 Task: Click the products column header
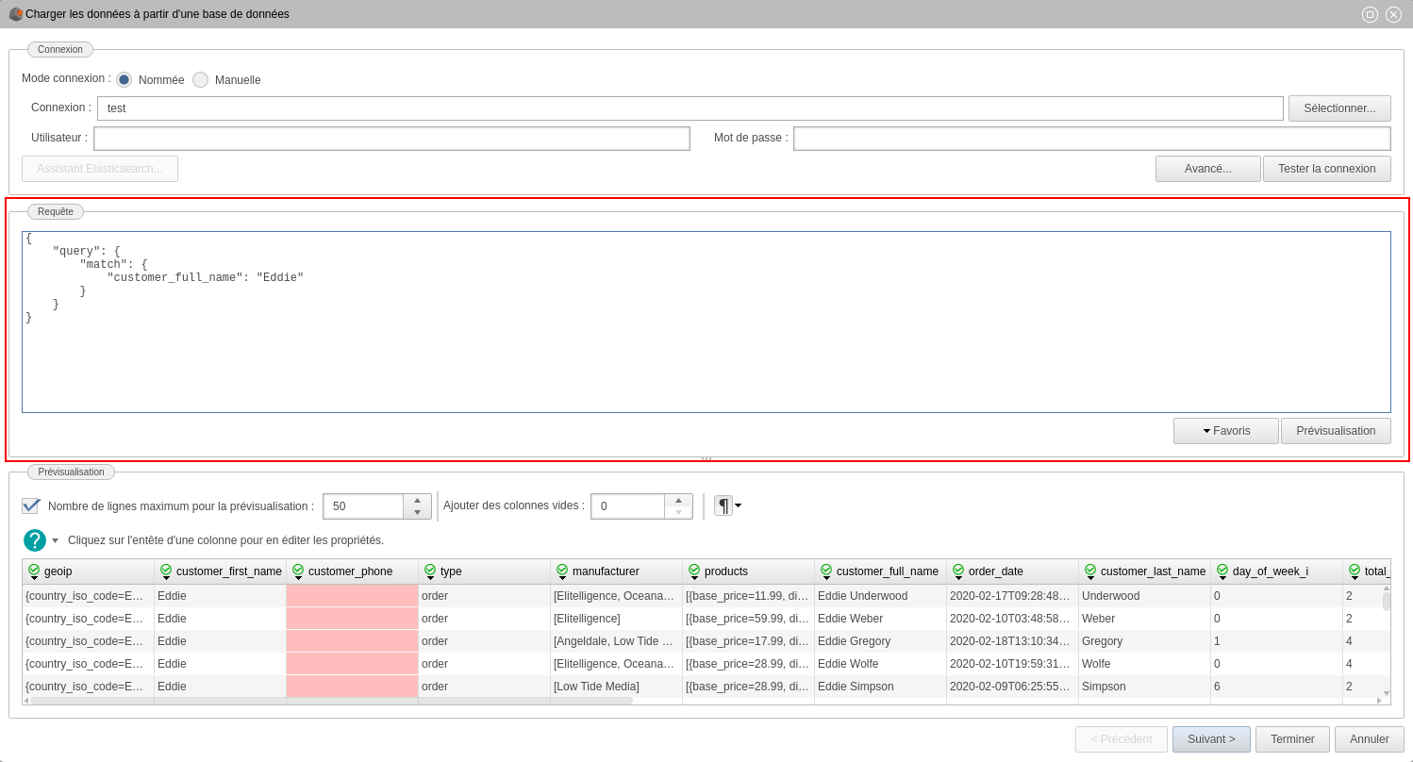point(749,571)
